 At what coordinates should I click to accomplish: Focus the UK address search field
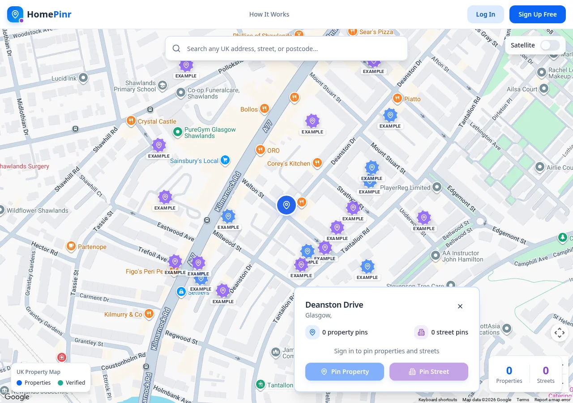[x=286, y=48]
